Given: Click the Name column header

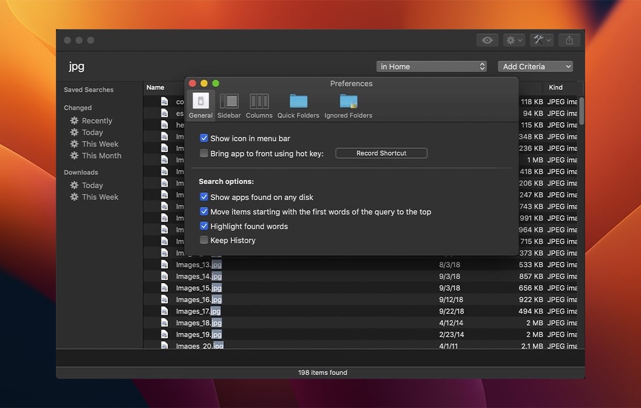Looking at the screenshot, I should (x=156, y=87).
